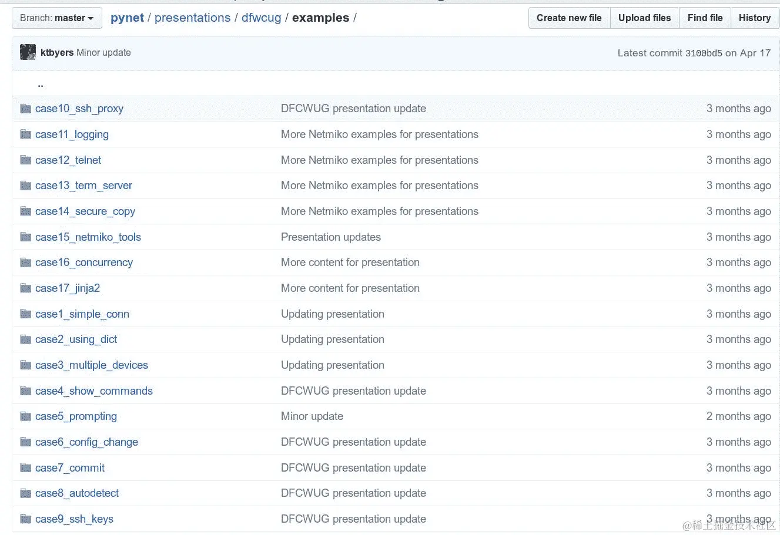The image size is (780, 535).
Task: Open the case9_ssh_keys folder
Action: coord(74,519)
